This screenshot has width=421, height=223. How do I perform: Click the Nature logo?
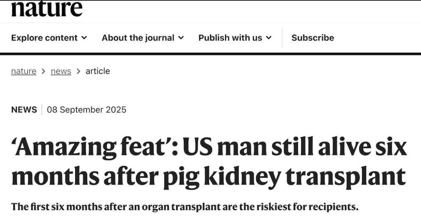pyautogui.click(x=47, y=9)
